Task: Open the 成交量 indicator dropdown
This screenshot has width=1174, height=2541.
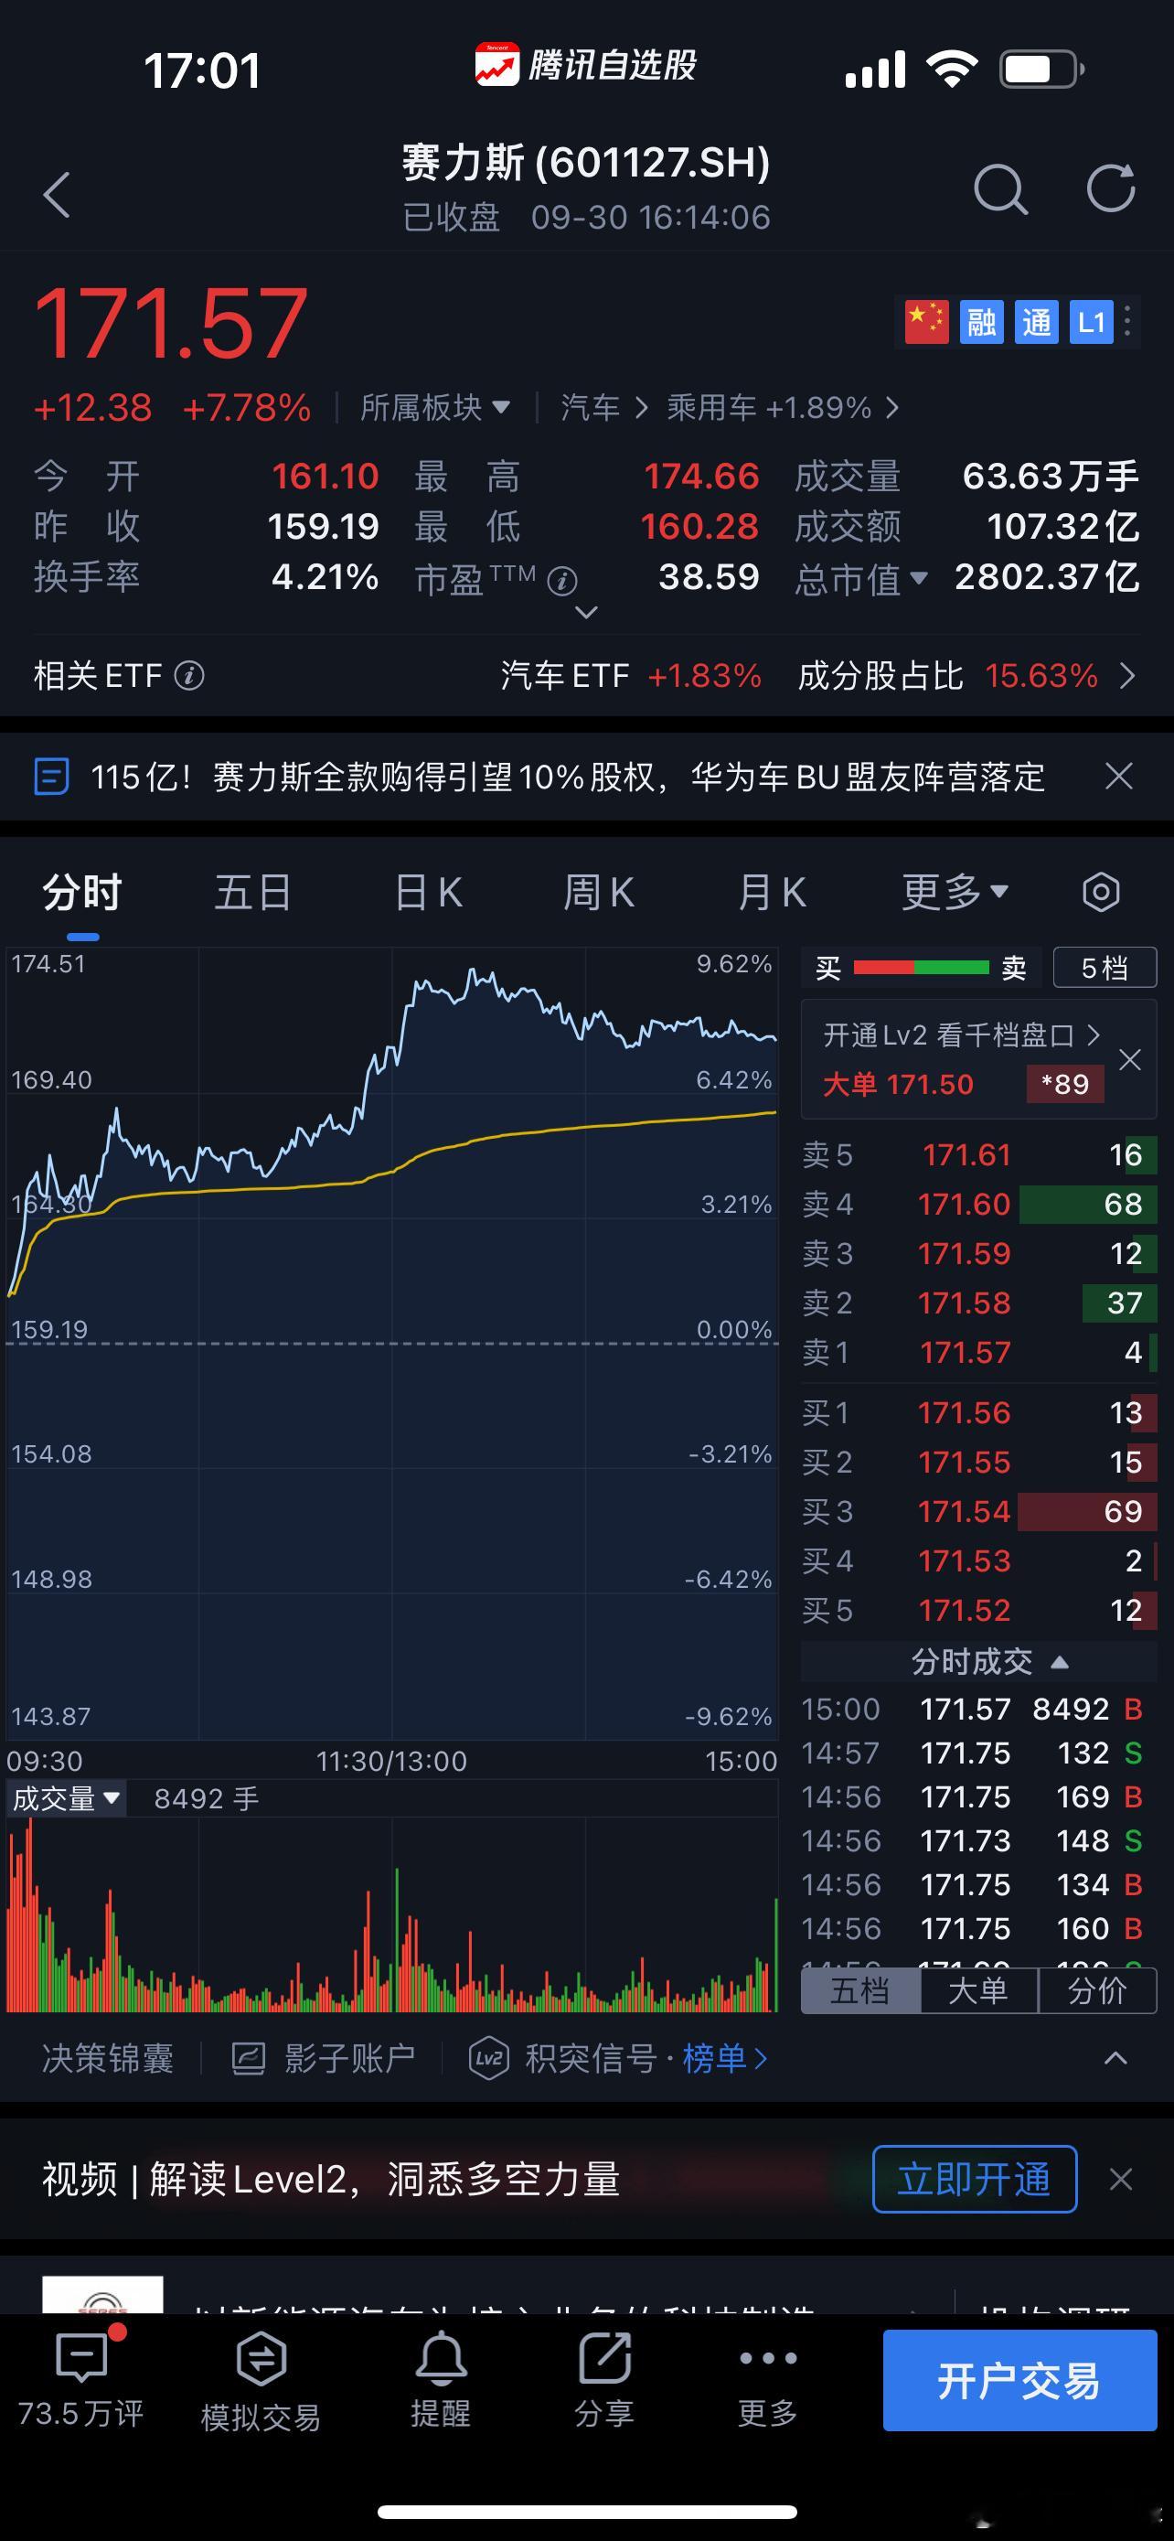Action: (x=66, y=1798)
